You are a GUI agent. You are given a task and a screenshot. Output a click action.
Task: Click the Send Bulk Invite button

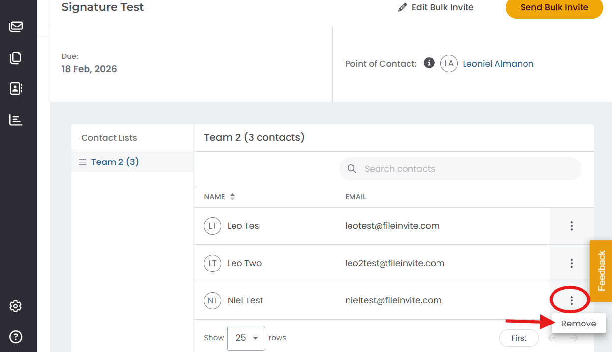pyautogui.click(x=554, y=8)
